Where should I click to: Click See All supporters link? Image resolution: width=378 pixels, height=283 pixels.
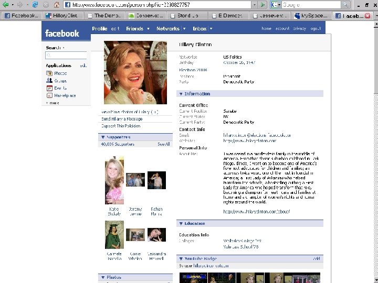click(x=164, y=144)
